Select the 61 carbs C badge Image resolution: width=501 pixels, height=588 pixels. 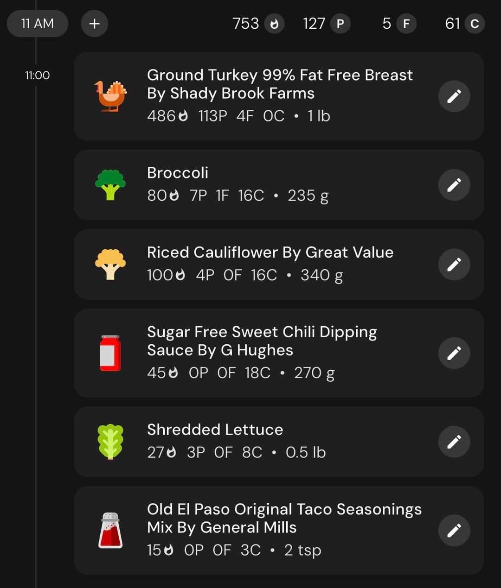(474, 24)
